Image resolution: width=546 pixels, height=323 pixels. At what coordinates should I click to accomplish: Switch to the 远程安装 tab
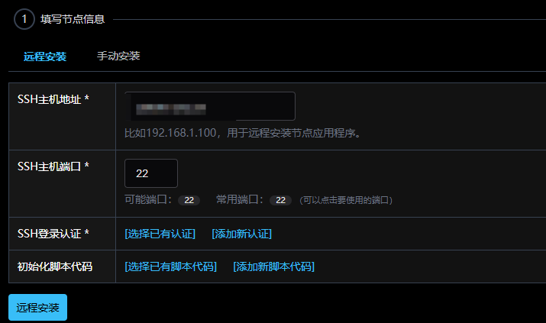[45, 57]
